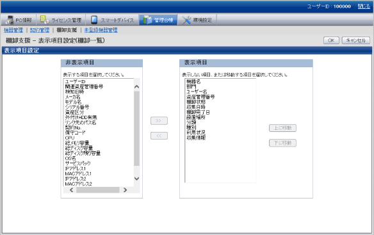Select IPアドレス2 in hidden items list
Screen dimensions: 374x235
click(76, 179)
